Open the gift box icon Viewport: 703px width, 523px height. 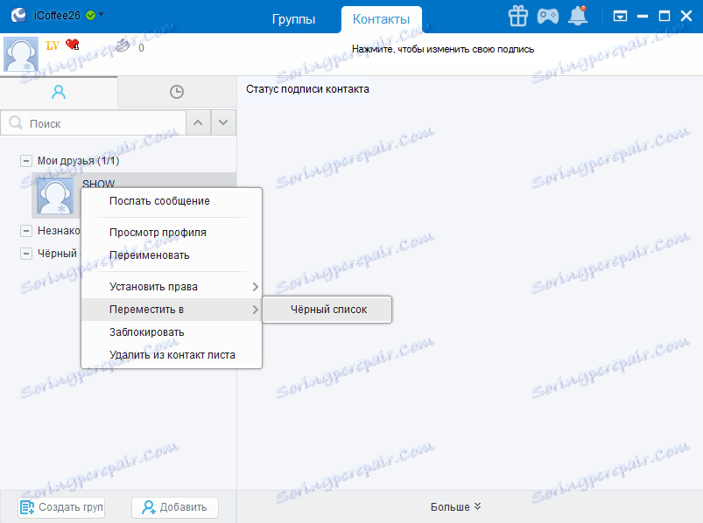point(517,16)
